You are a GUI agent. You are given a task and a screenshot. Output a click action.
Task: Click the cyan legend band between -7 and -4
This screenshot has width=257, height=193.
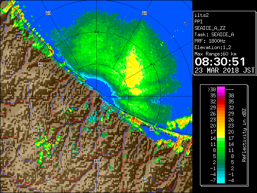tap(221, 180)
